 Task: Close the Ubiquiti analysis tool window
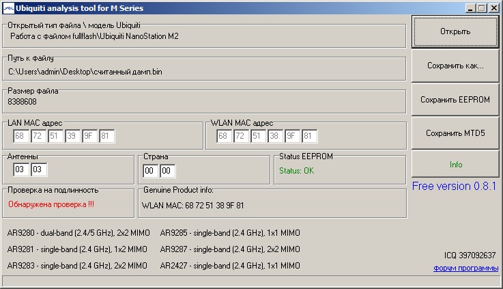pyautogui.click(x=493, y=8)
